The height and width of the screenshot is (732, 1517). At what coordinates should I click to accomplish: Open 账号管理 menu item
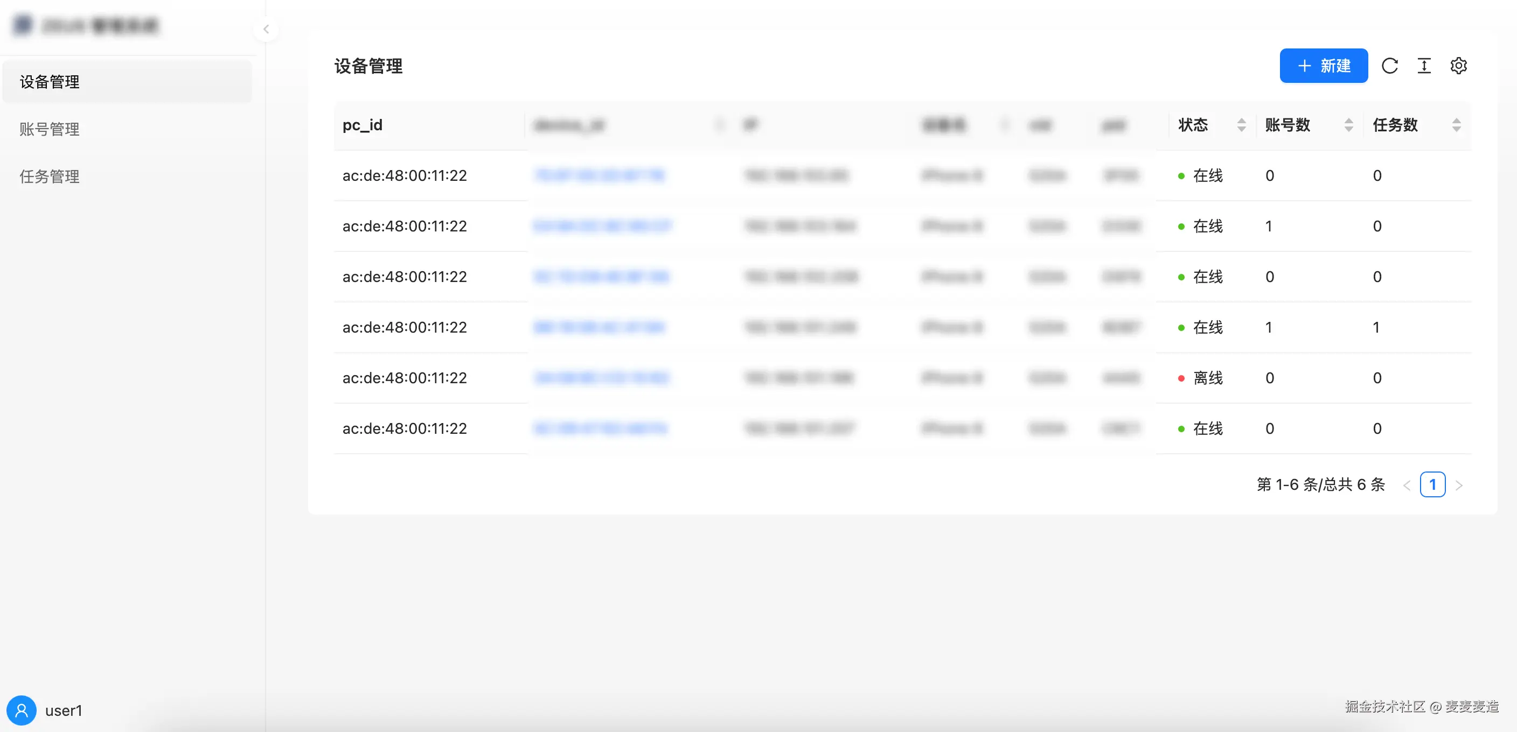(50, 129)
